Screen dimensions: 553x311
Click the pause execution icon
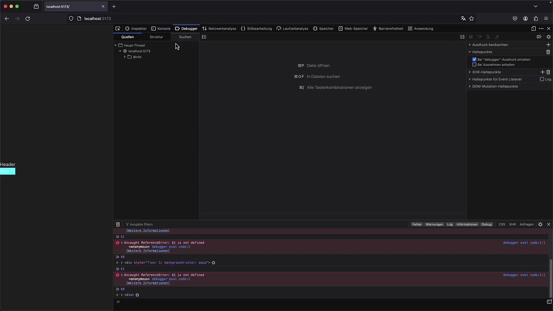pyautogui.click(x=471, y=37)
